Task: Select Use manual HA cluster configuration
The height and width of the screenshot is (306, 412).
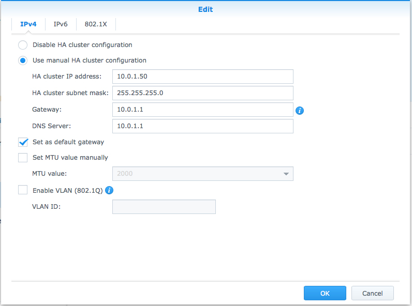Action: (x=23, y=60)
